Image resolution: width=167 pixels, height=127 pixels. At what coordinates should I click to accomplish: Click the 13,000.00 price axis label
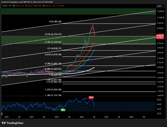(x=160, y=11)
